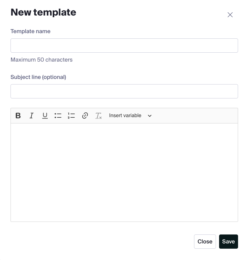Save the new template
Screen dimensions: 247x260
point(228,242)
